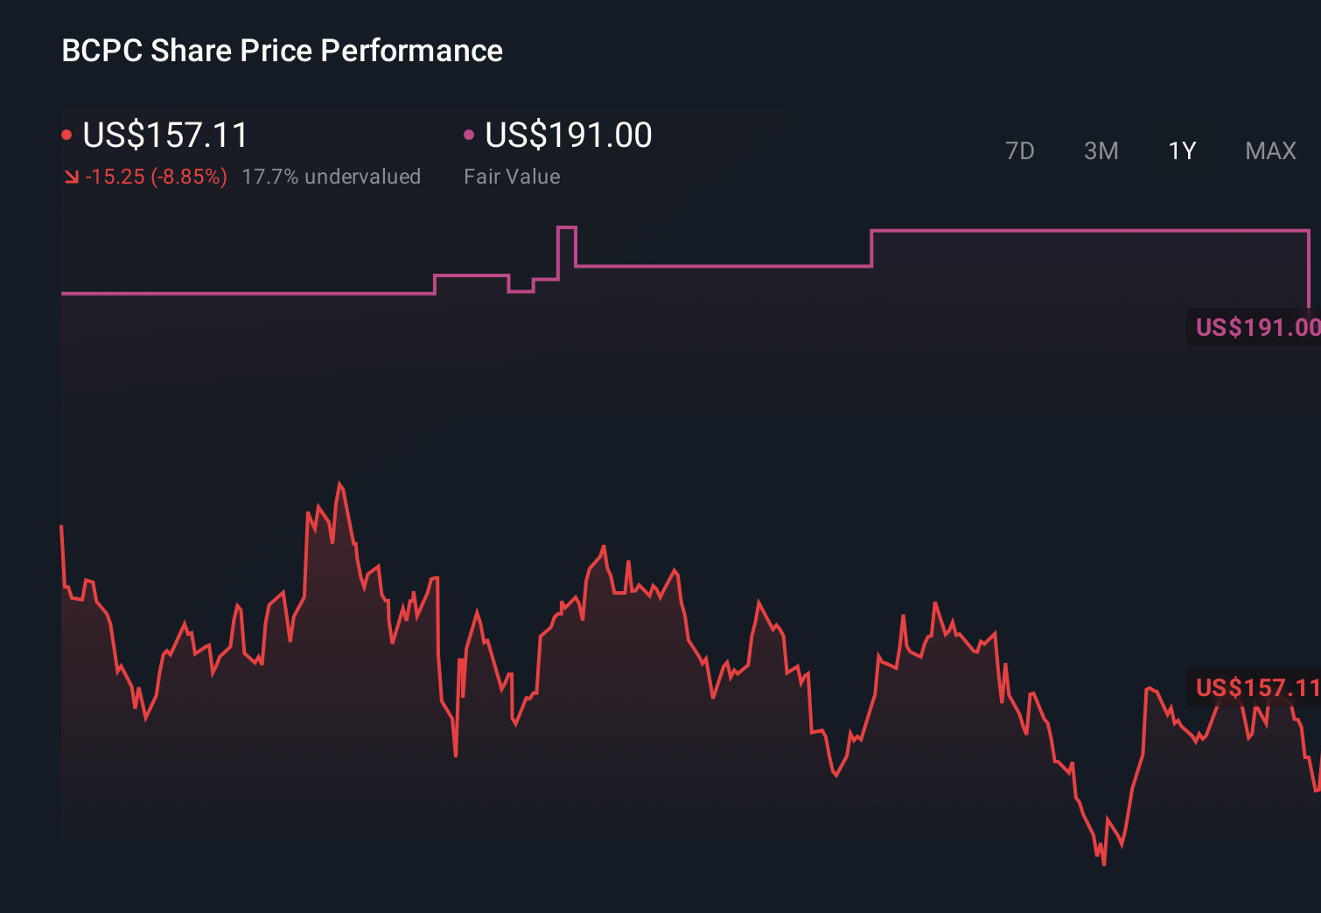1321x913 pixels.
Task: Select the MAX time range
Action: click(1269, 150)
